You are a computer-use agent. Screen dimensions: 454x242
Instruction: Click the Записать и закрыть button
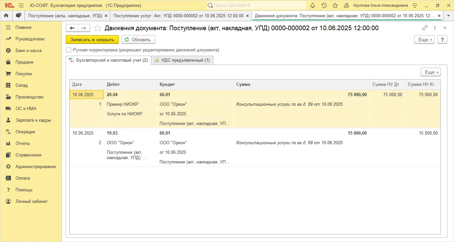pyautogui.click(x=92, y=39)
